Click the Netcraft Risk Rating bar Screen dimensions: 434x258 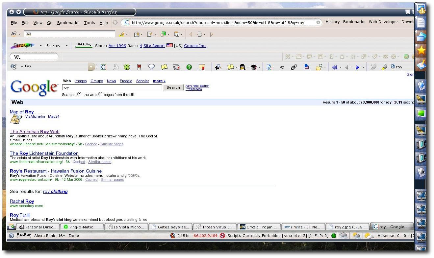[x=84, y=45]
